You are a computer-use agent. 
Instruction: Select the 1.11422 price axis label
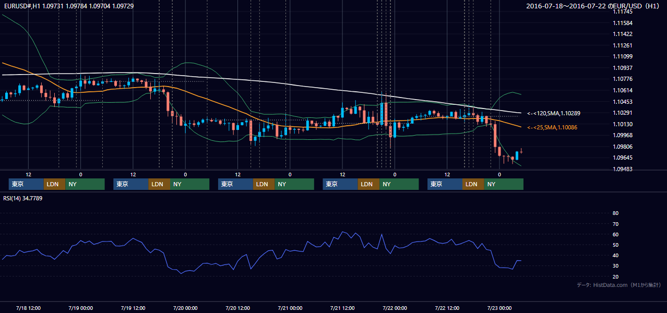click(623, 34)
